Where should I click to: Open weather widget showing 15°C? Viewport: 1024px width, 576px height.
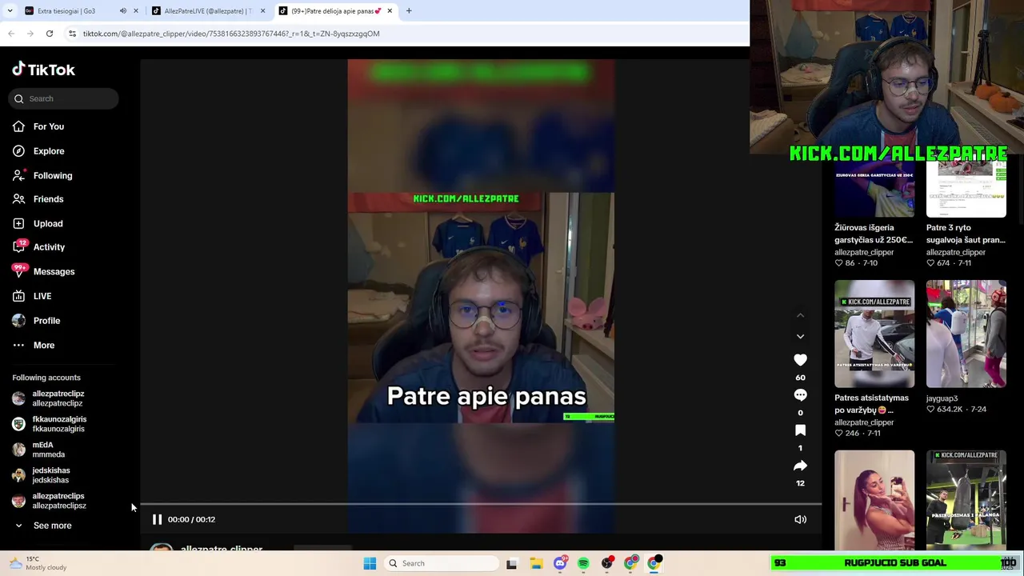coord(36,563)
